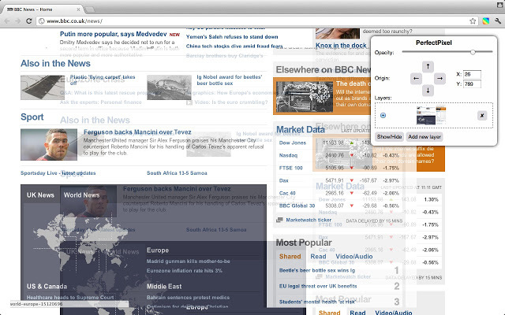505x315 pixels.
Task: Open 'Eurozone inflation rate hits 3%' story
Action: click(x=184, y=271)
